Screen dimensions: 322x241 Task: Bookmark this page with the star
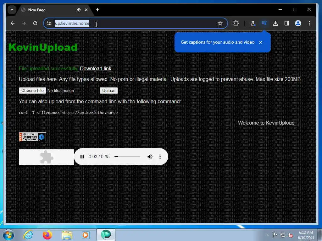[x=220, y=23]
